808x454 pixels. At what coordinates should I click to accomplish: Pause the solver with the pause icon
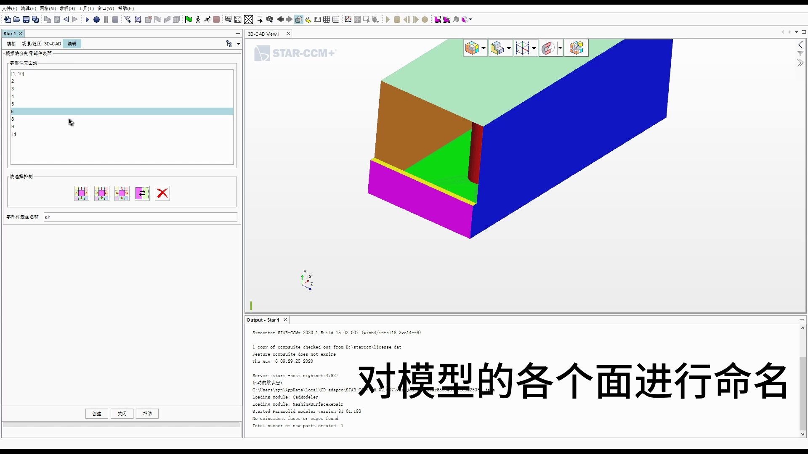coord(106,19)
